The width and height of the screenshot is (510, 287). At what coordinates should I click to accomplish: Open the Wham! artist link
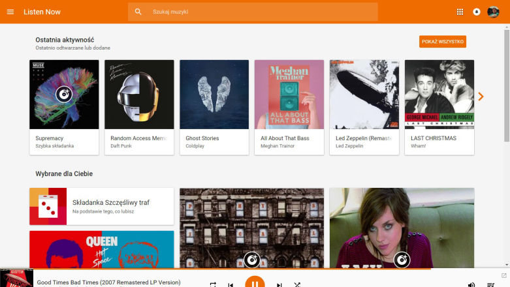point(419,146)
